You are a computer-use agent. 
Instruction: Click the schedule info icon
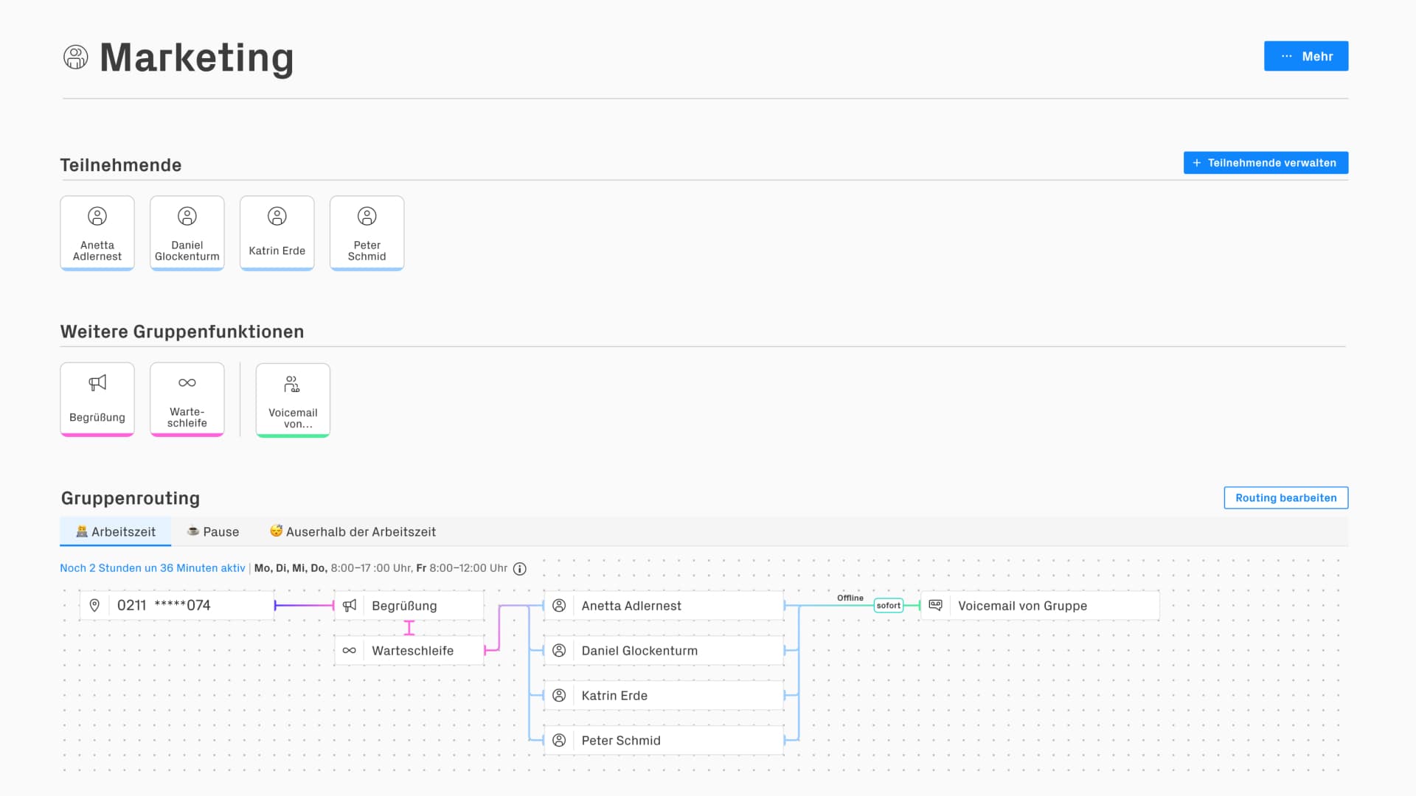tap(520, 569)
